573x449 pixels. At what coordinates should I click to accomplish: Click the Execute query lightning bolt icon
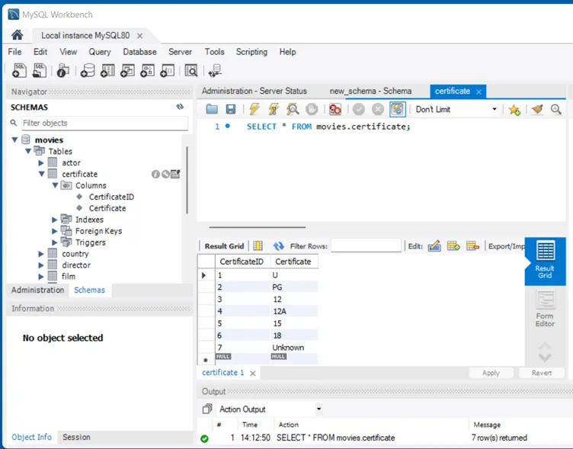click(254, 110)
